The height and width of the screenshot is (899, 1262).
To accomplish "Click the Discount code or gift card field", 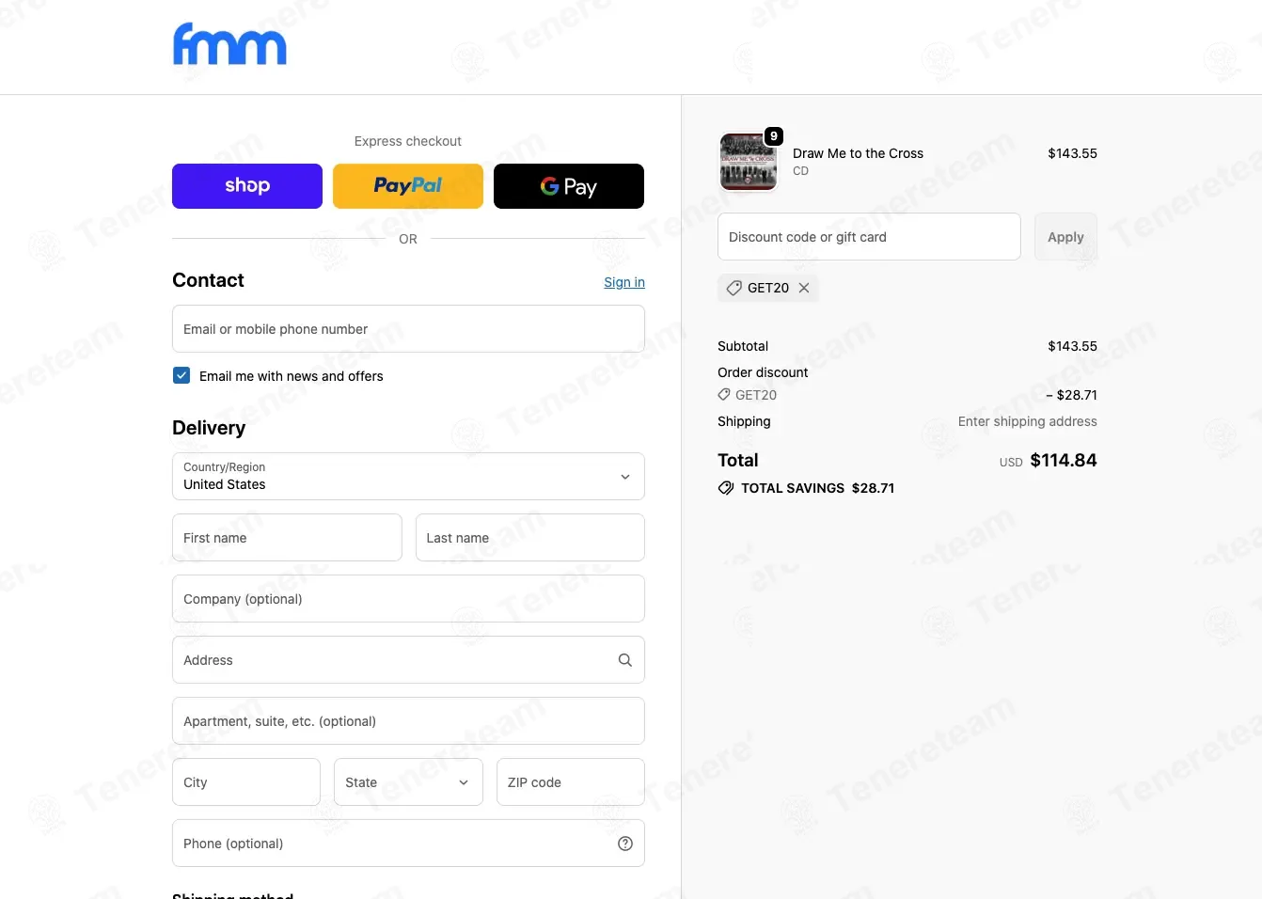I will pos(869,237).
